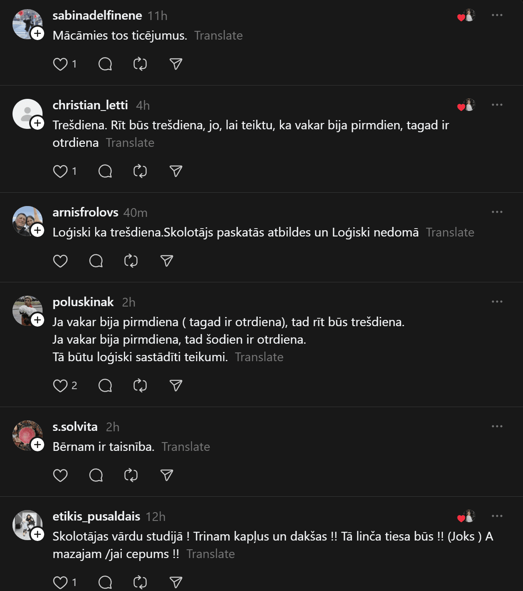Screen dimensions: 523x591
Task: Translate etikis_pusaldais' comment
Action: point(211,554)
